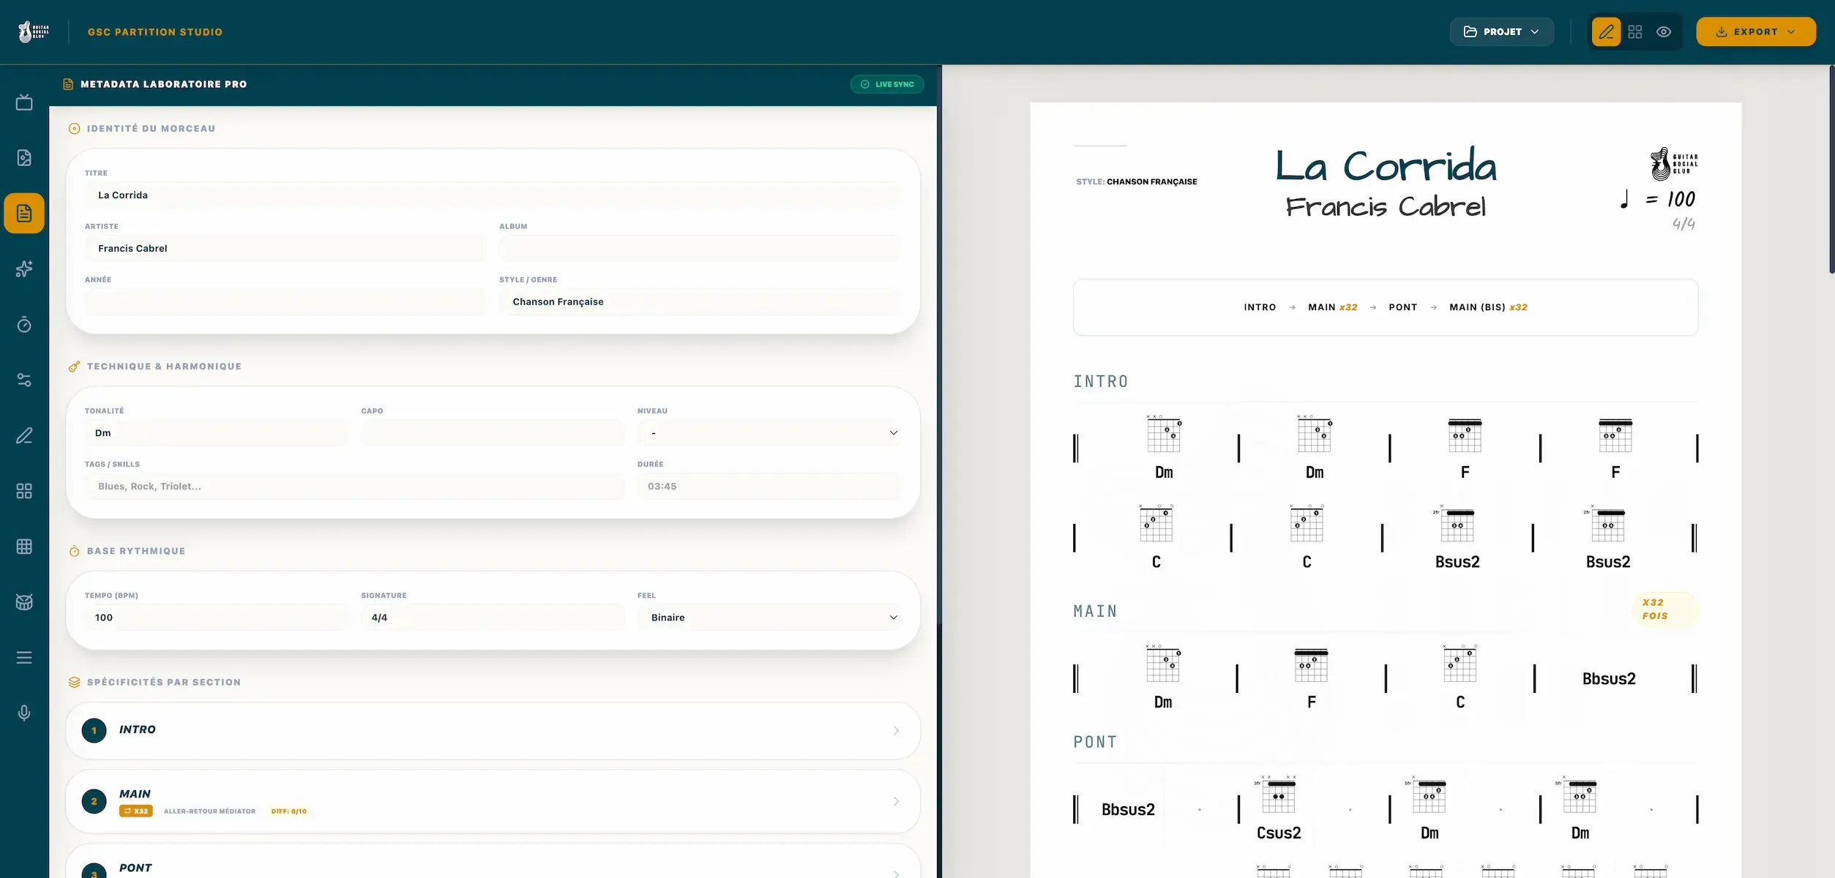Viewport: 1835px width, 878px height.
Task: Open the sliders settings sidebar icon
Action: coord(24,380)
